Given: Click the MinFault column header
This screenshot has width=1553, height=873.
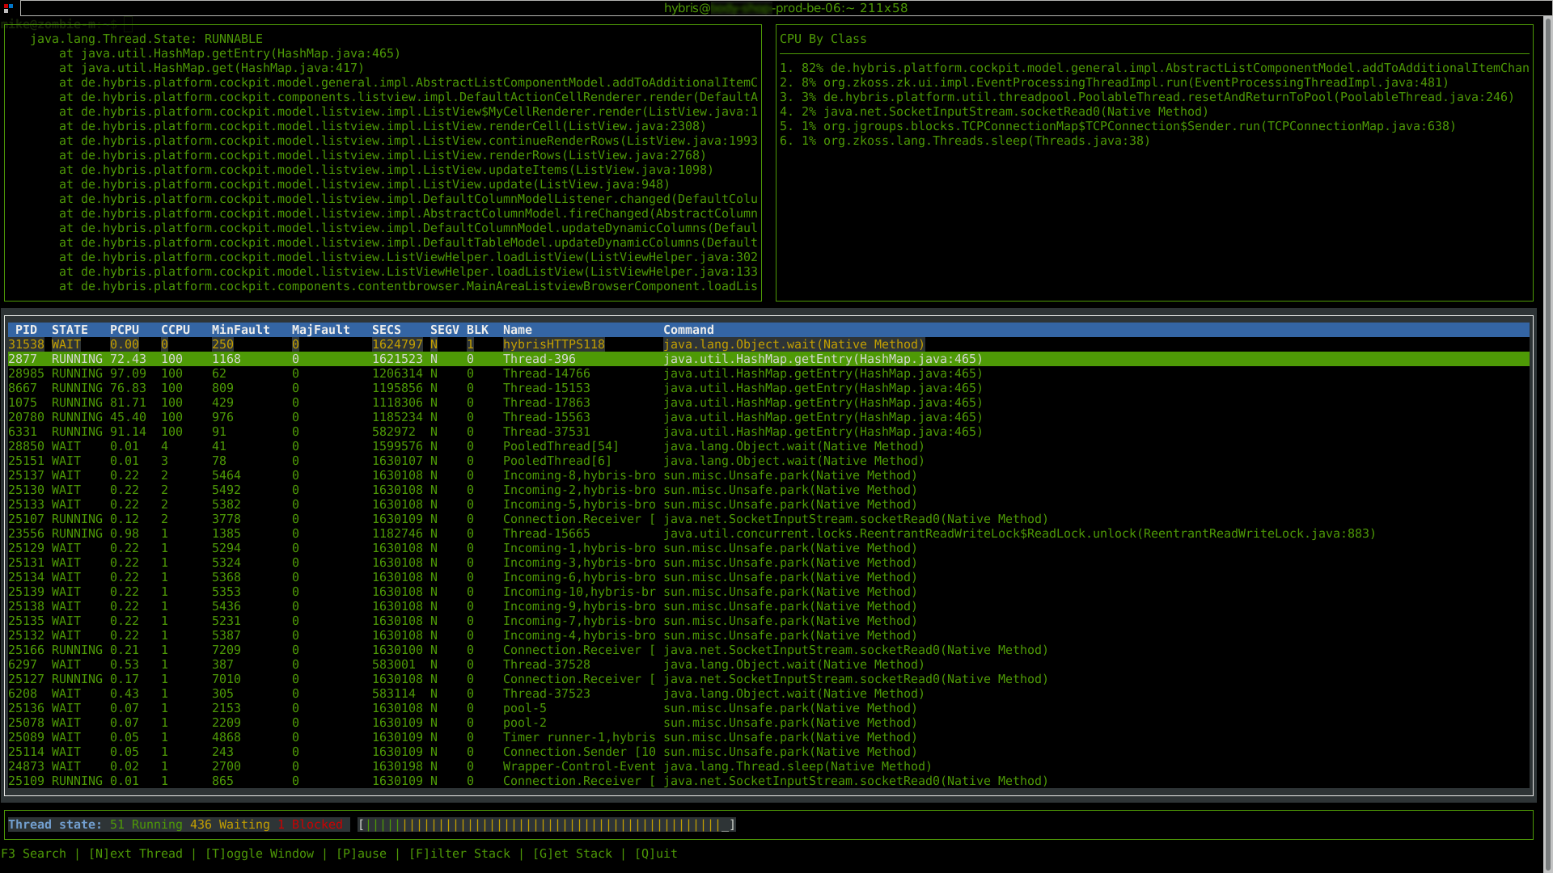Looking at the screenshot, I should (x=240, y=330).
